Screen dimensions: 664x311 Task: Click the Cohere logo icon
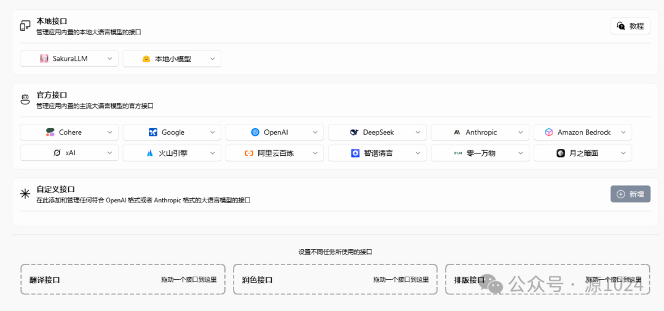tap(50, 132)
